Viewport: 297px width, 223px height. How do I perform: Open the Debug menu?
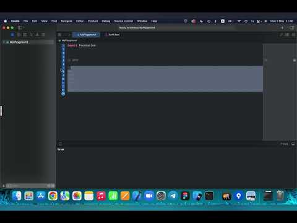106,21
